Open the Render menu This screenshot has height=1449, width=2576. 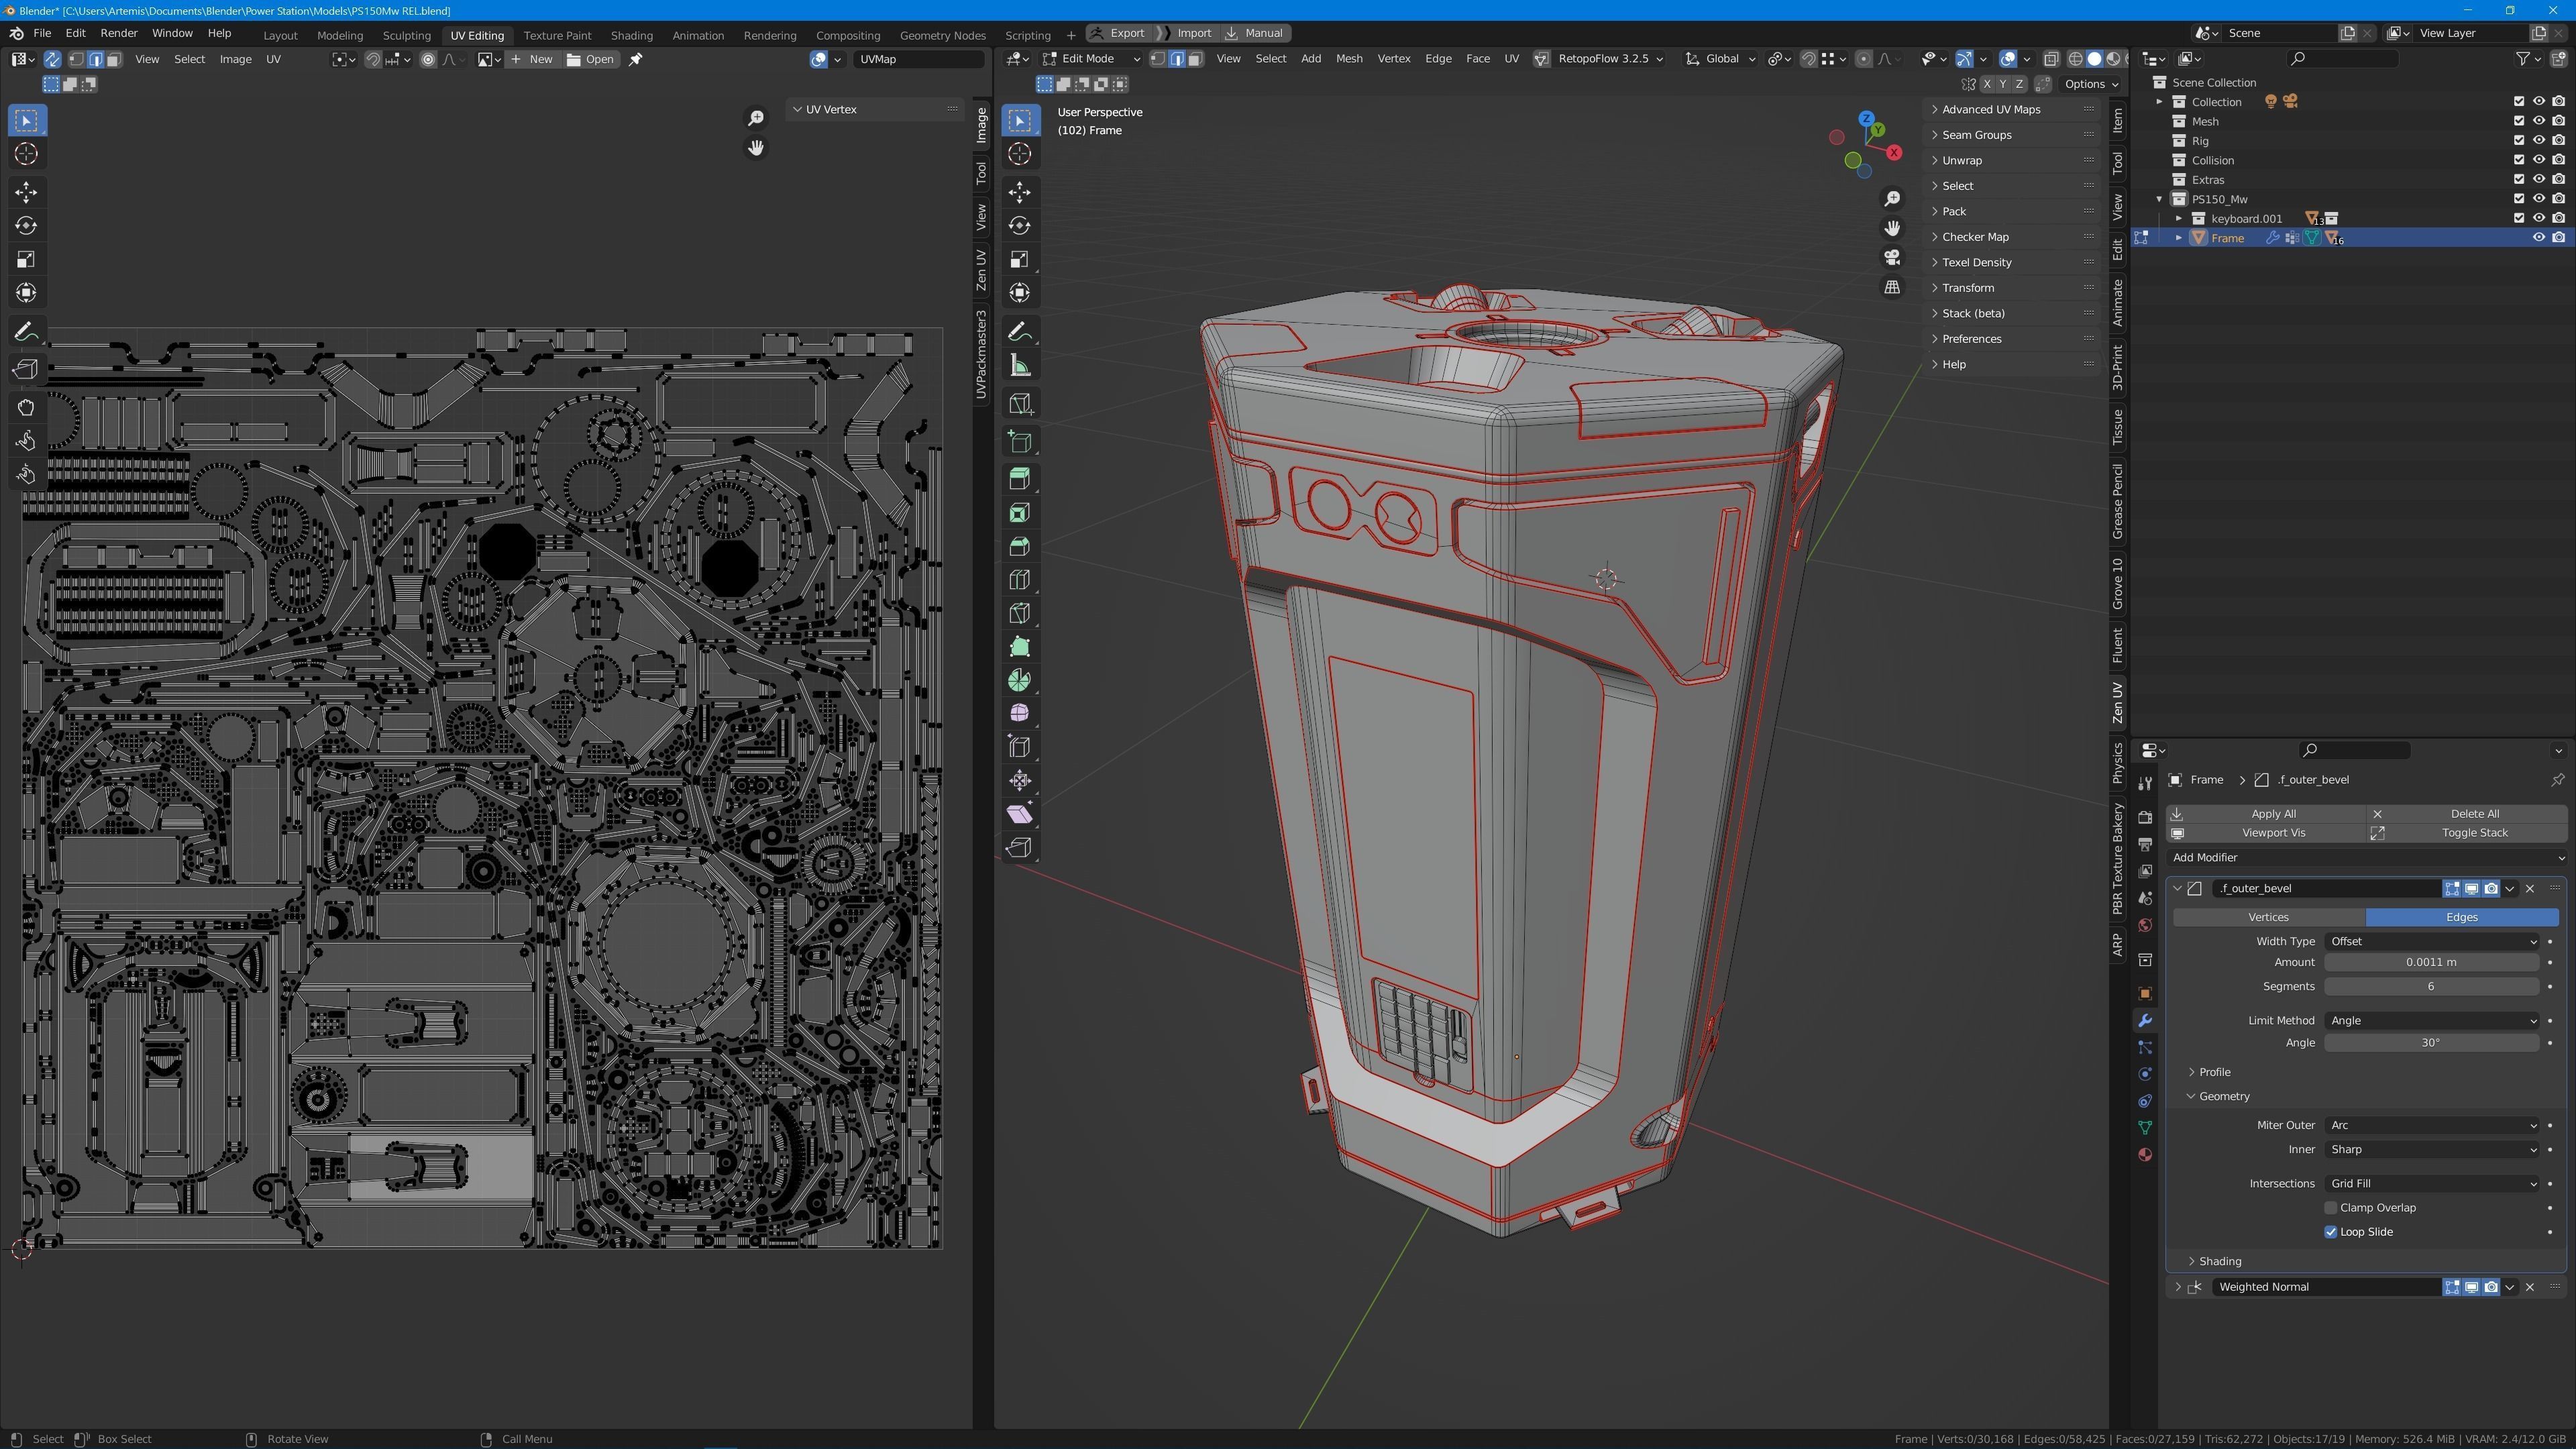[118, 33]
